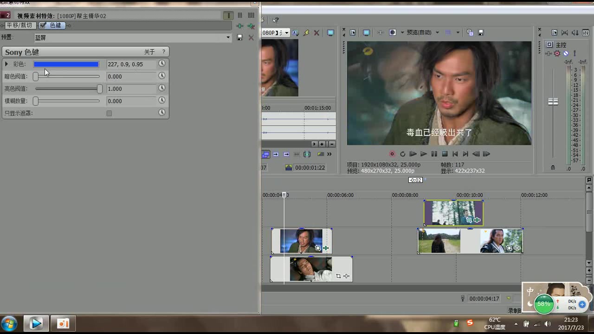
Task: Zoom in trimmer timeline plus button
Action: click(323, 144)
